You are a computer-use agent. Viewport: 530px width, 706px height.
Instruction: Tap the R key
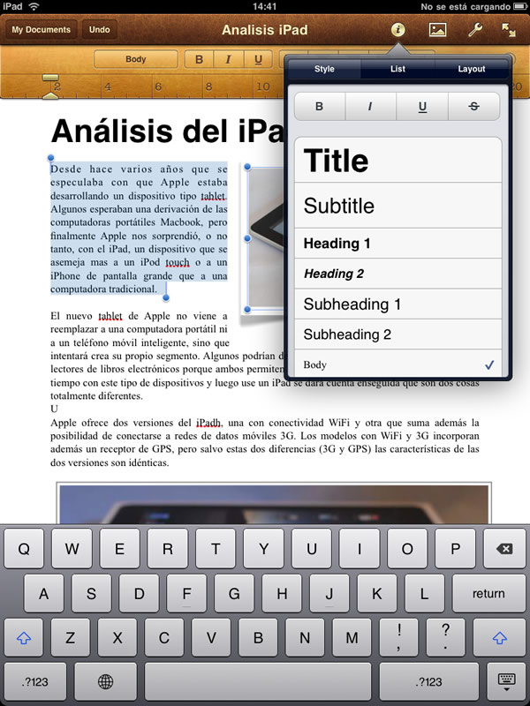(168, 548)
